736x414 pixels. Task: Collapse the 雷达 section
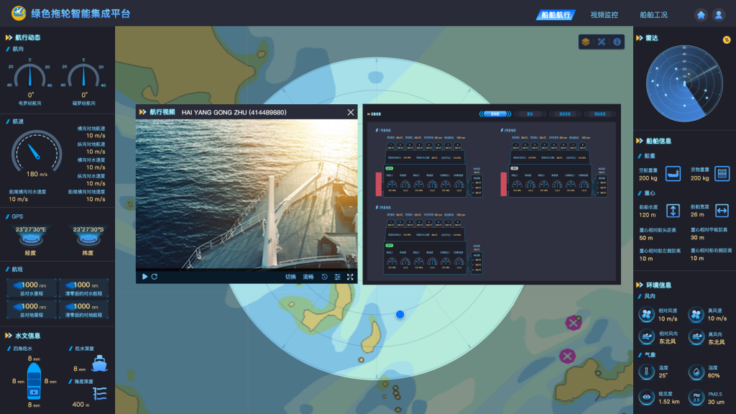[639, 38]
